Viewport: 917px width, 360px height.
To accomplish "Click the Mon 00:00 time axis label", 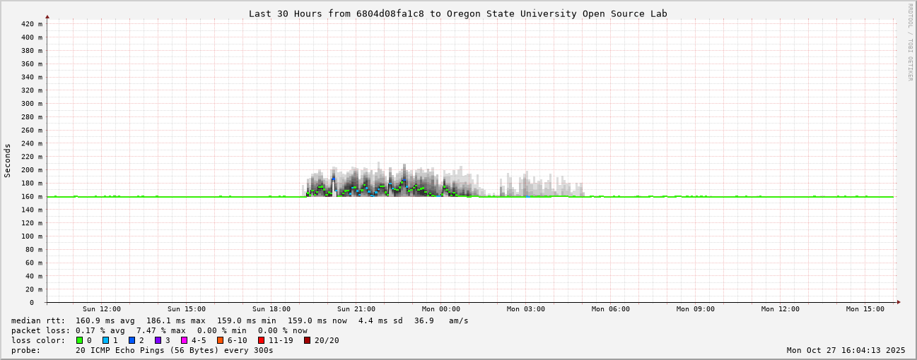I will pyautogui.click(x=440, y=309).
